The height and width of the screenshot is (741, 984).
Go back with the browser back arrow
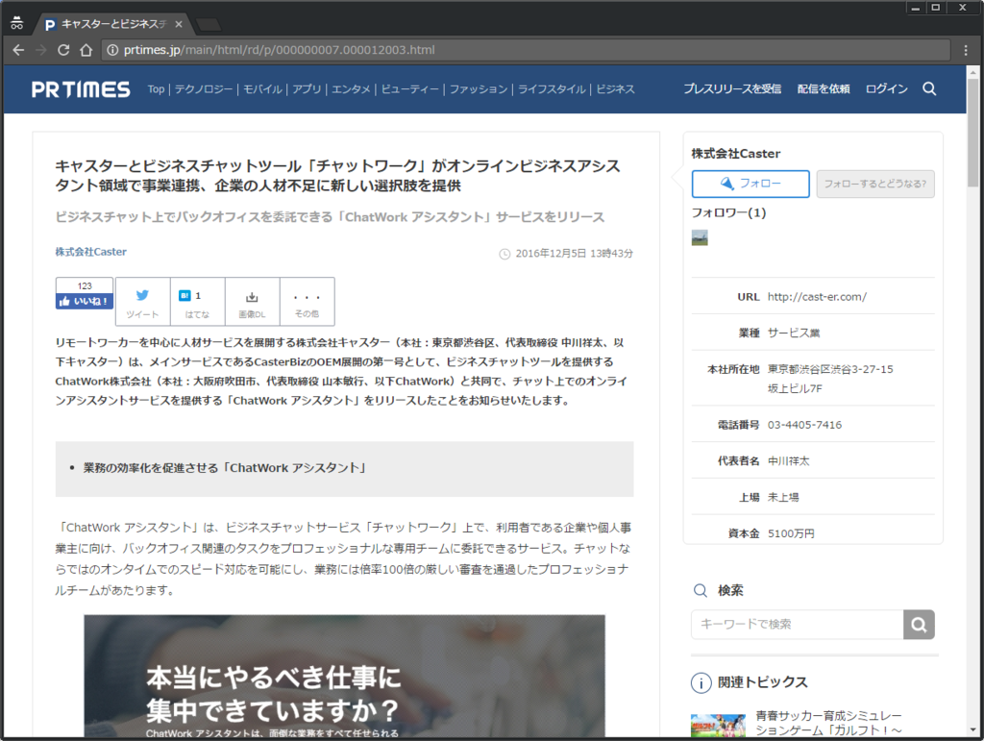18,50
